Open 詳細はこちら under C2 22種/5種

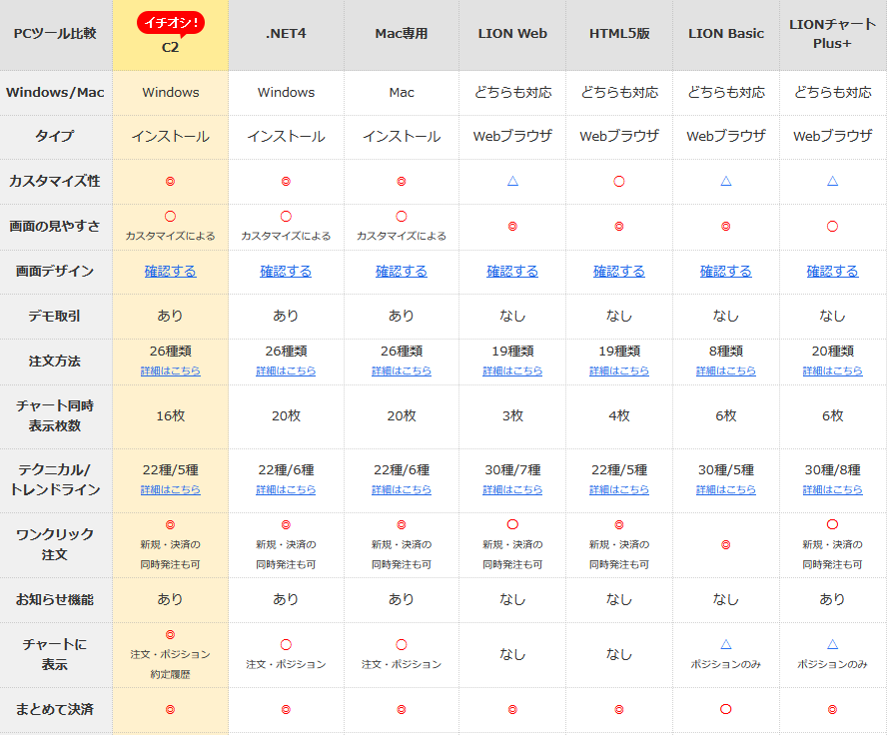(x=170, y=489)
